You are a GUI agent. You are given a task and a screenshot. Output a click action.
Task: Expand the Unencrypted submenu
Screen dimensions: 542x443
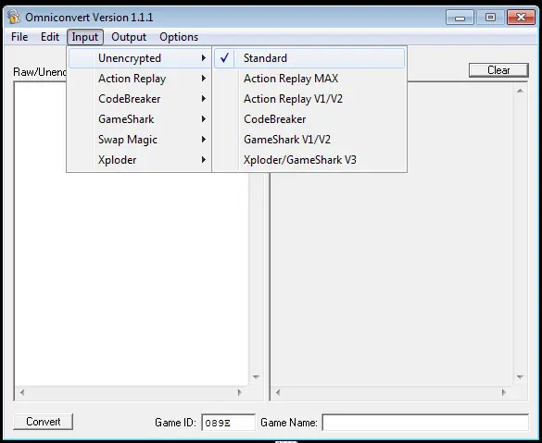coord(140,58)
